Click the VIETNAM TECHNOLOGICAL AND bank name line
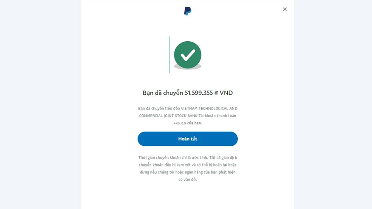The height and width of the screenshot is (209, 372). [209, 109]
